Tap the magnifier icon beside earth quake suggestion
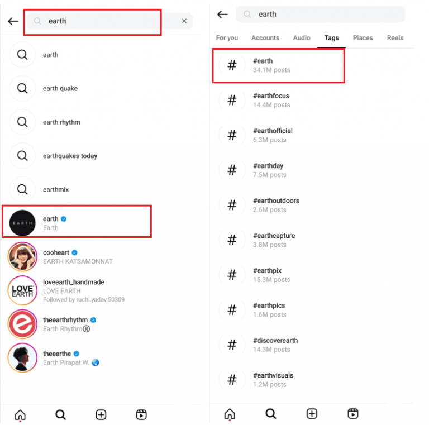The height and width of the screenshot is (425, 429). 22,88
